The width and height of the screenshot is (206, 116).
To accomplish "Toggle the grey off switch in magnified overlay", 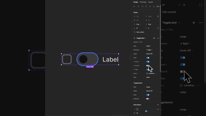I will coord(183,72).
